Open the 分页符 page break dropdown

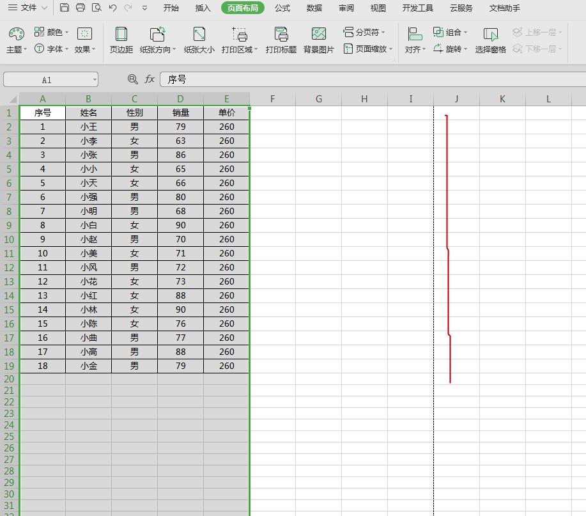(x=364, y=32)
